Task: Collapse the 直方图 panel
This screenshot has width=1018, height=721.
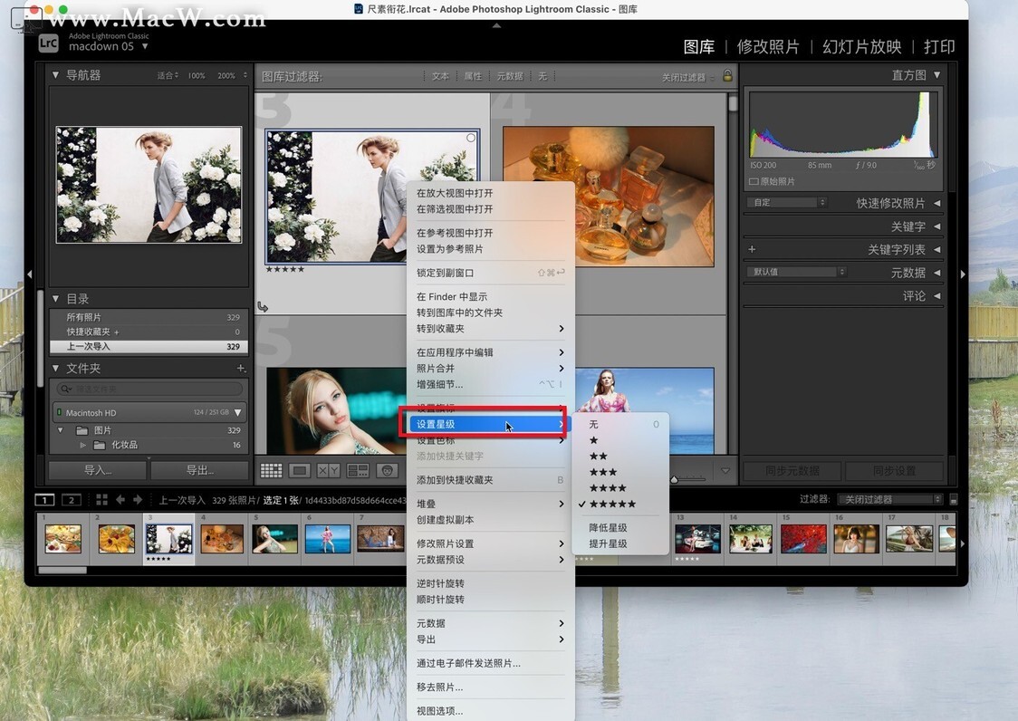Action: (x=936, y=74)
